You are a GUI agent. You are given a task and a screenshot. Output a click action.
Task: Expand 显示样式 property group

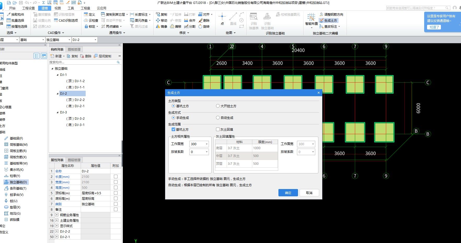point(57,226)
